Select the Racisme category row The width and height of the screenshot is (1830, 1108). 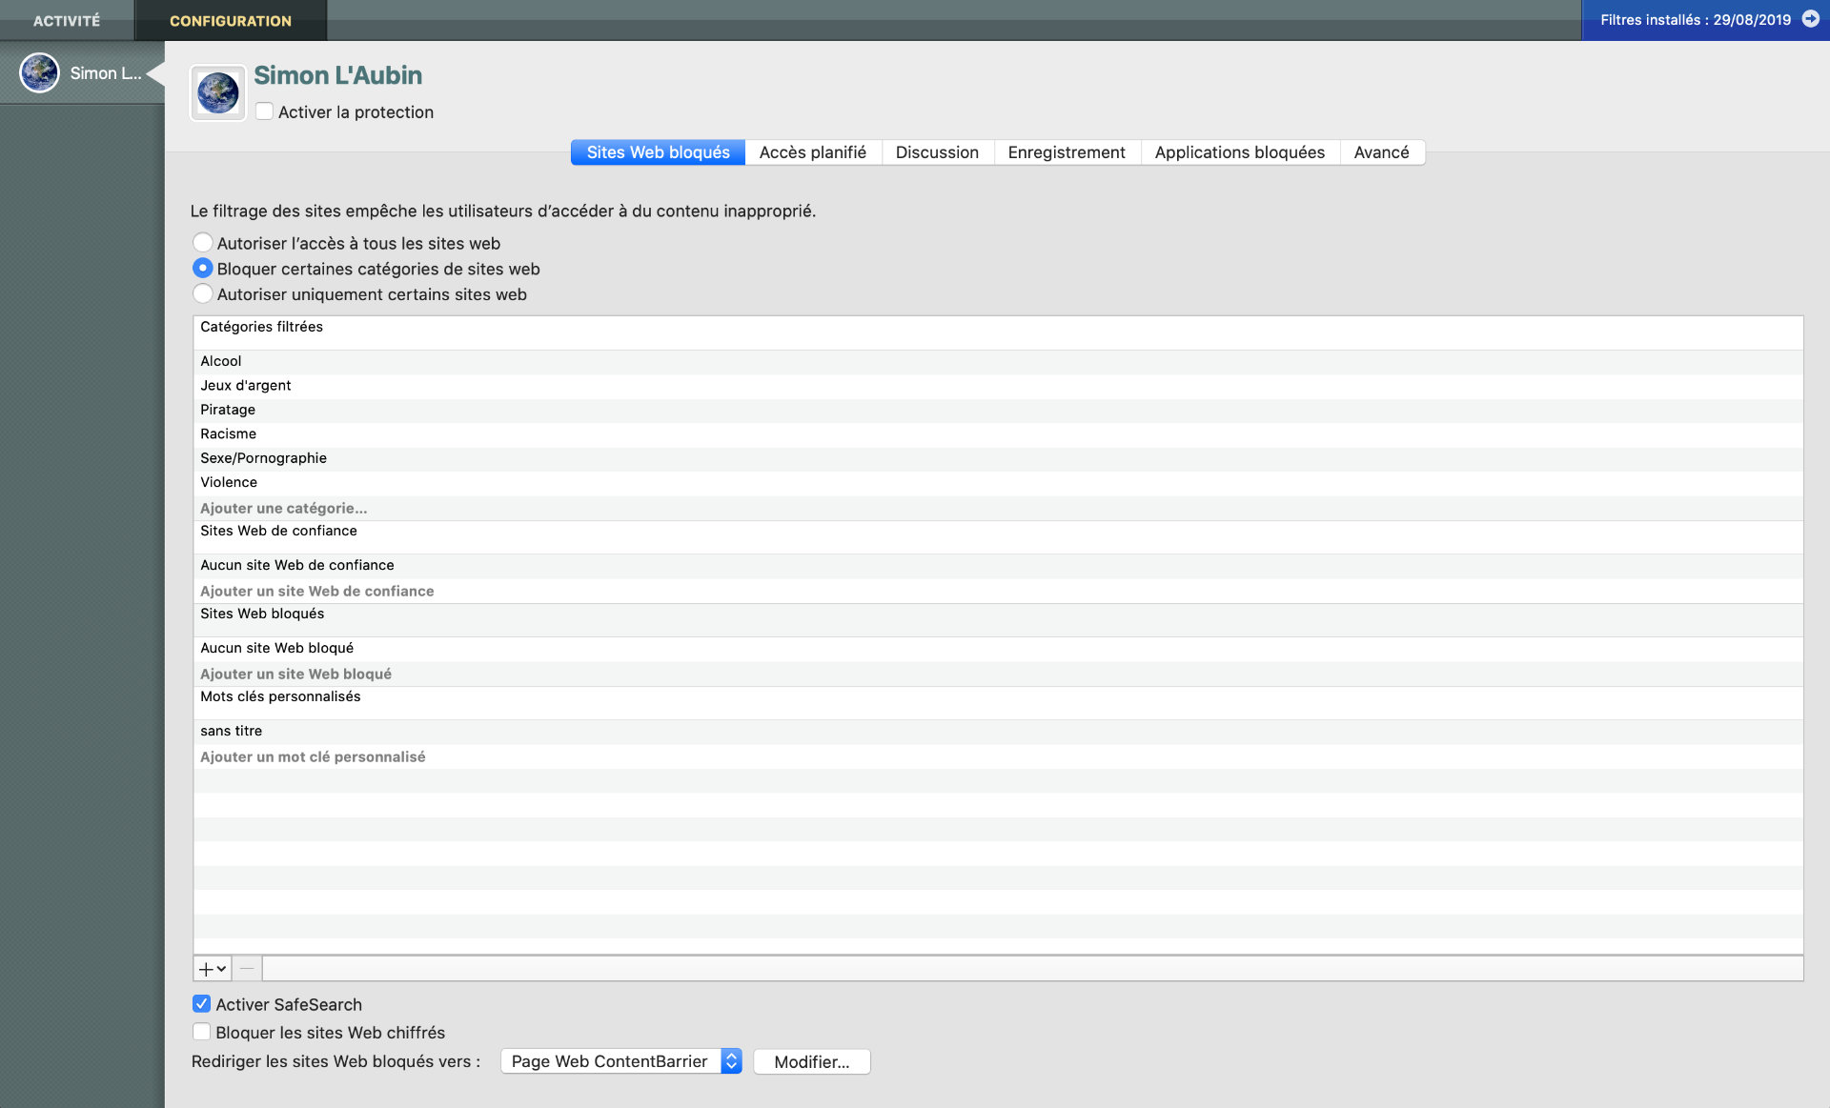(998, 434)
